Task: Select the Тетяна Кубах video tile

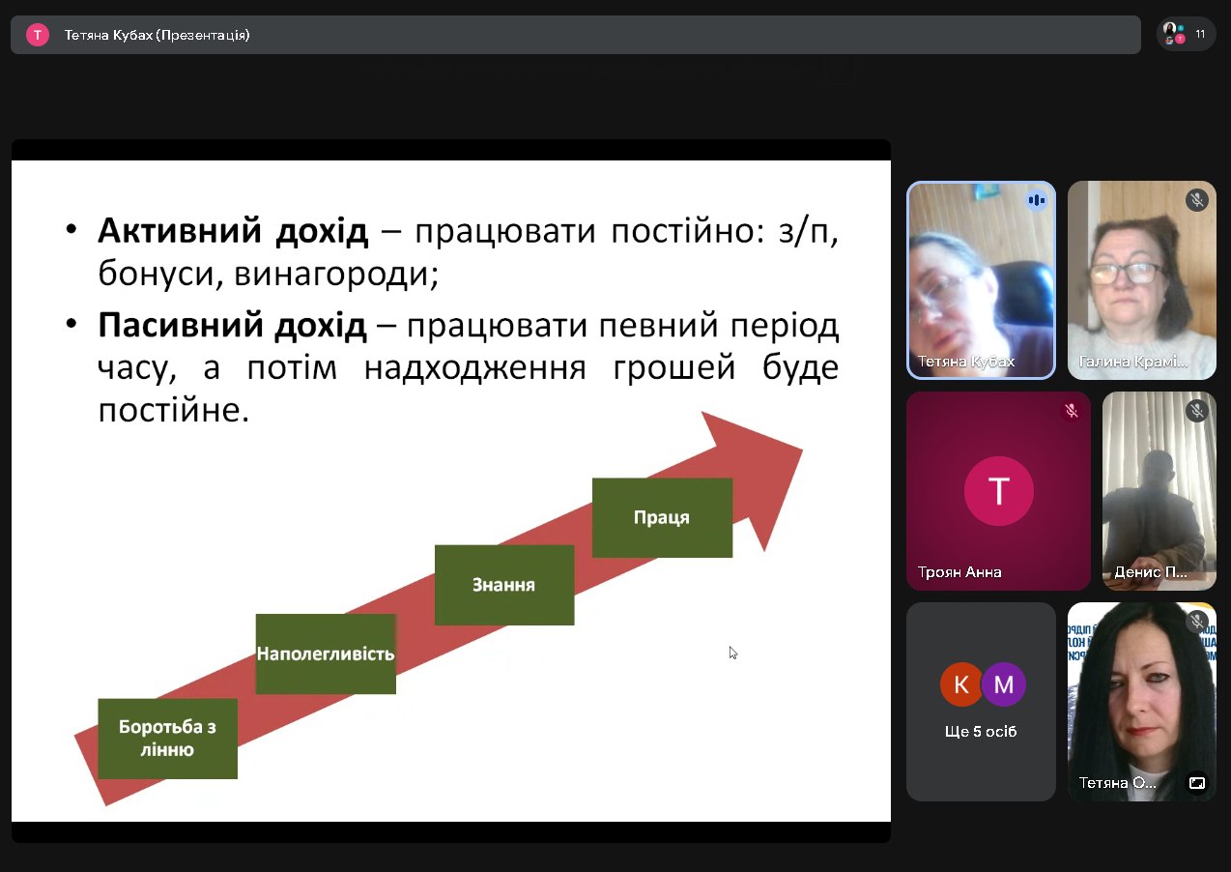Action: 980,280
